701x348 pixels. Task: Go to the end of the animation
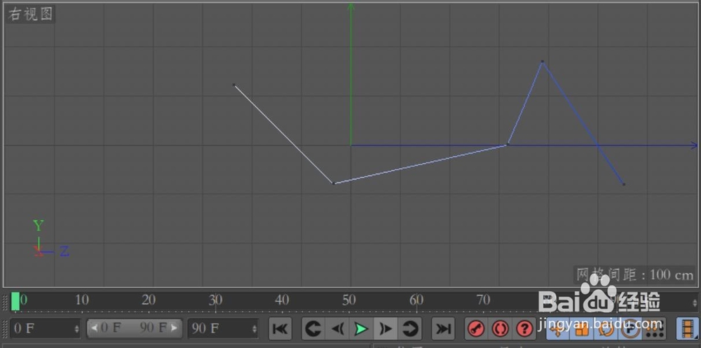coord(443,329)
